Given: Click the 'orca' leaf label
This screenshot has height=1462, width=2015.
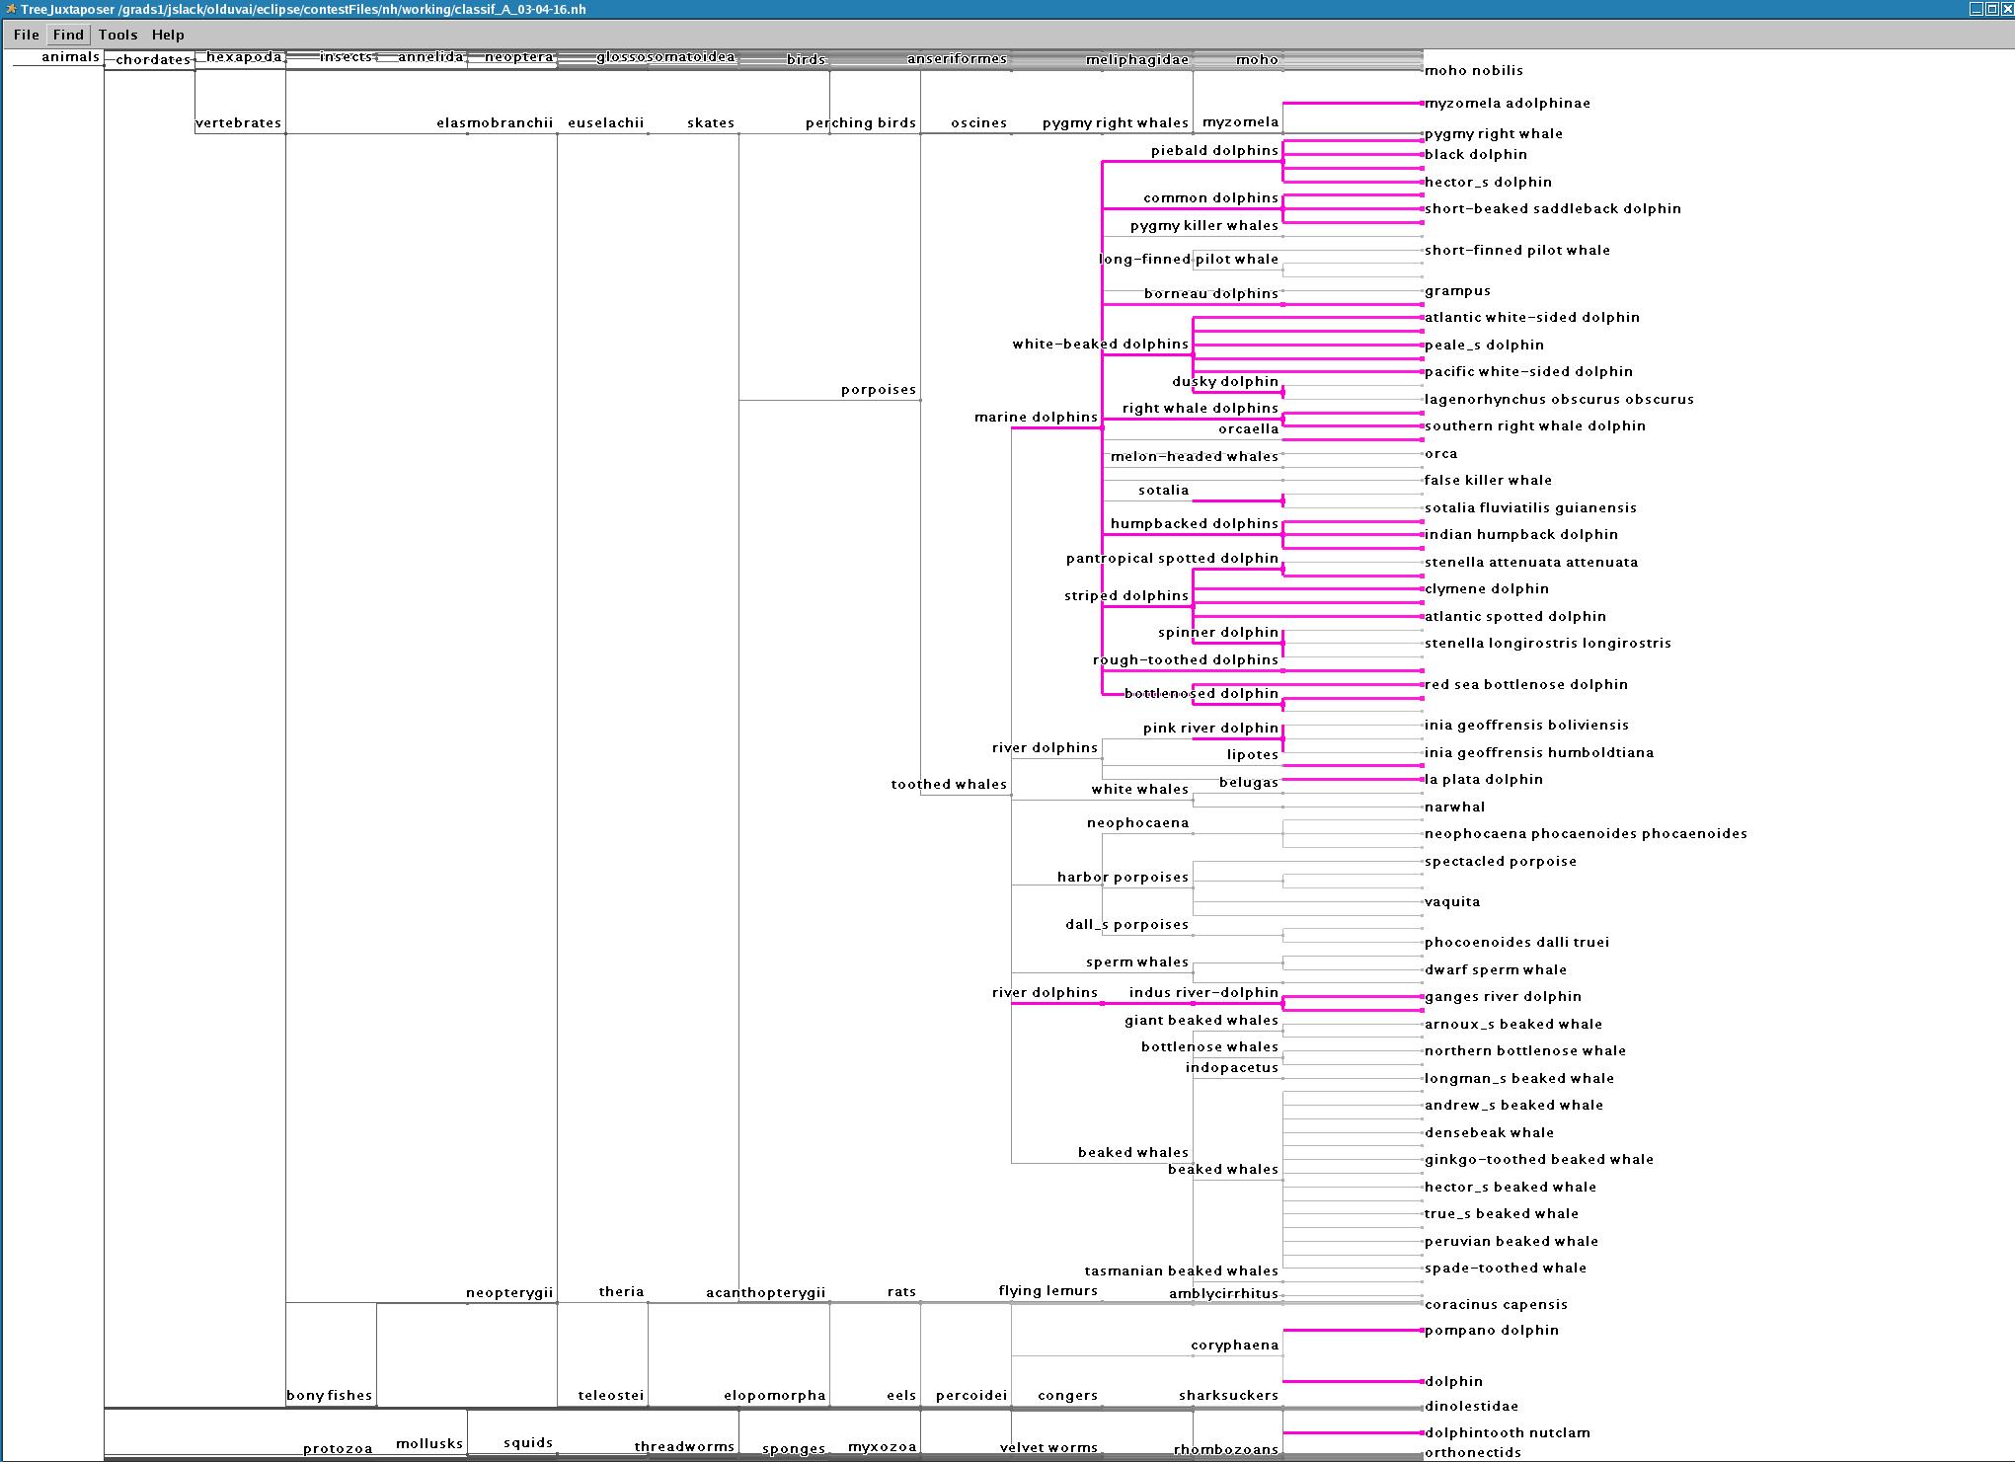Looking at the screenshot, I should tap(1441, 454).
